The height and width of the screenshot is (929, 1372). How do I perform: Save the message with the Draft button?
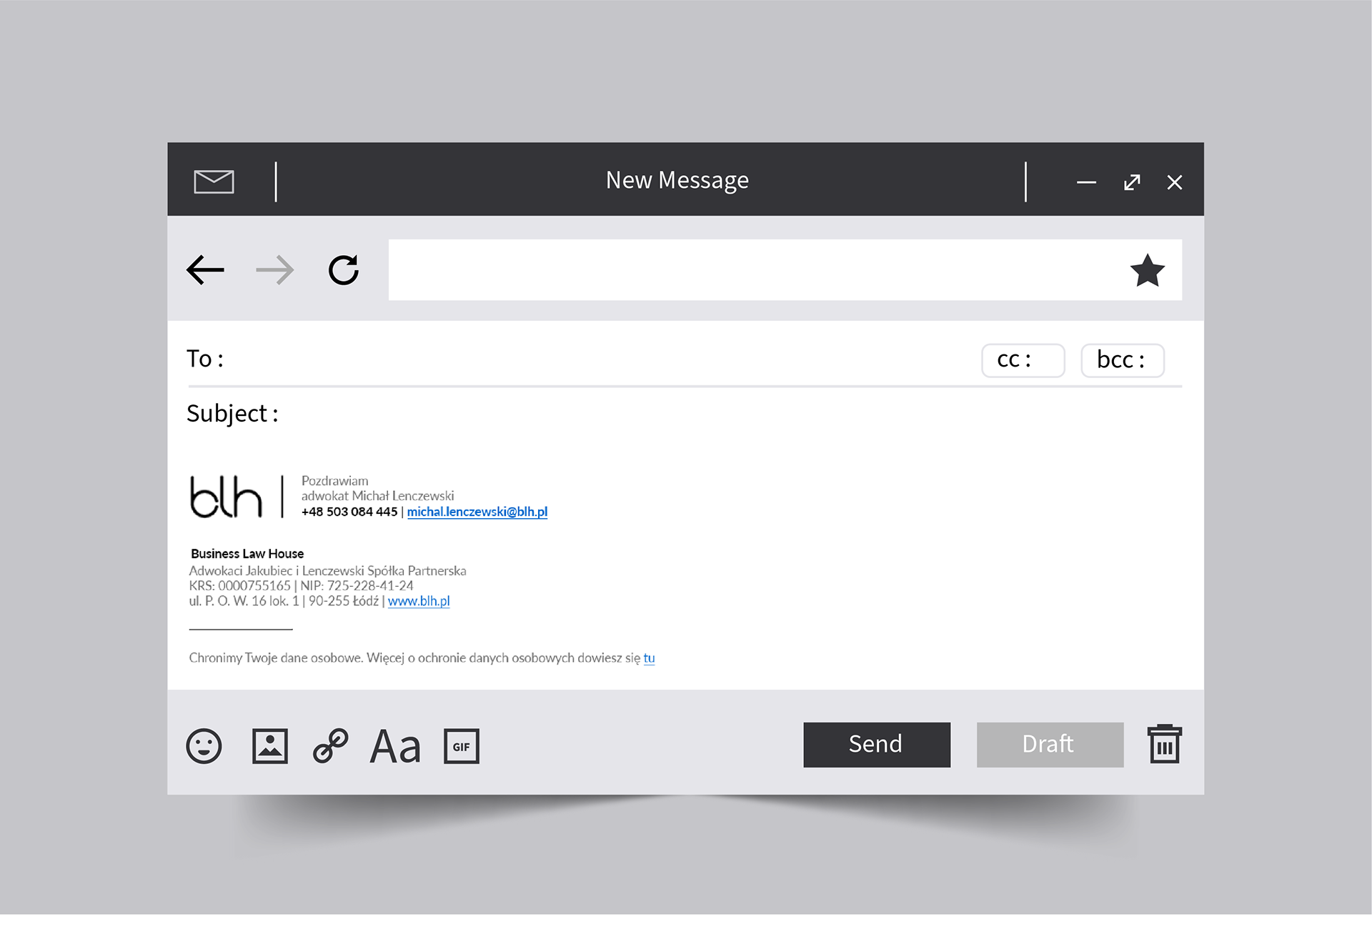[1050, 745]
